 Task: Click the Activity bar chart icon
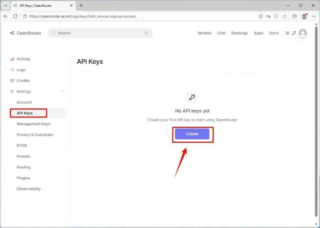[x=12, y=59]
